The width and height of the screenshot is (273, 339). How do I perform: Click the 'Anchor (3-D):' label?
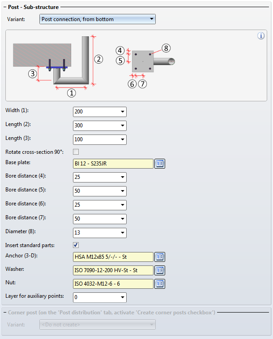click(x=21, y=256)
